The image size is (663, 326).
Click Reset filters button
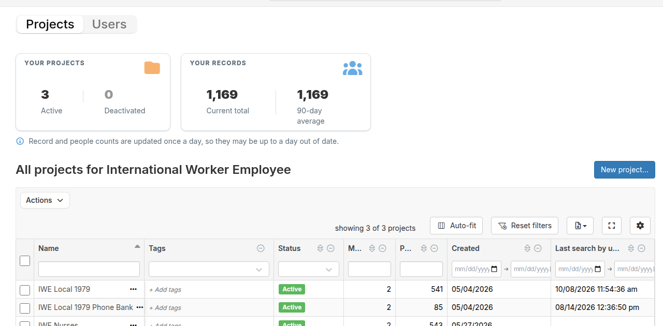[x=525, y=226]
